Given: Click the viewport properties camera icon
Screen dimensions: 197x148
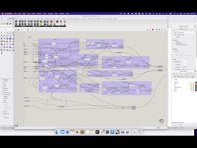Looking at the screenshot, I should (181, 29).
